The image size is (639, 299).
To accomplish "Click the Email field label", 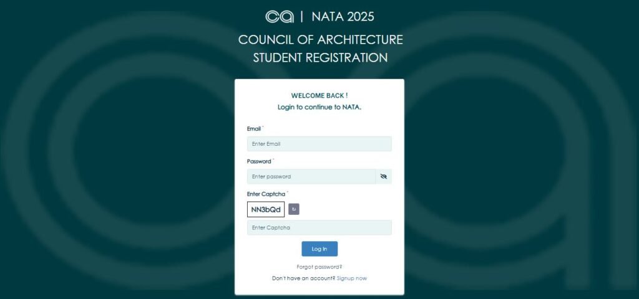I will (253, 129).
